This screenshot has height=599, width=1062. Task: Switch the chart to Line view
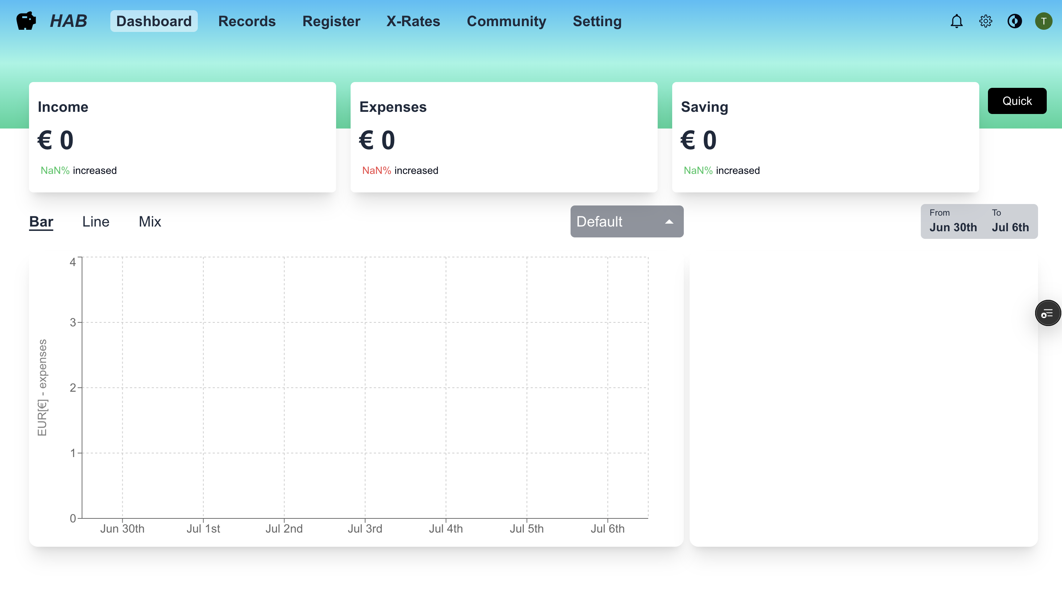95,221
